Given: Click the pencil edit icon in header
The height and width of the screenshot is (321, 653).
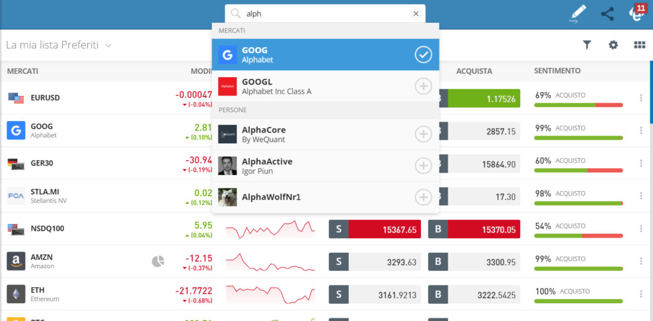Looking at the screenshot, I should click(x=578, y=13).
